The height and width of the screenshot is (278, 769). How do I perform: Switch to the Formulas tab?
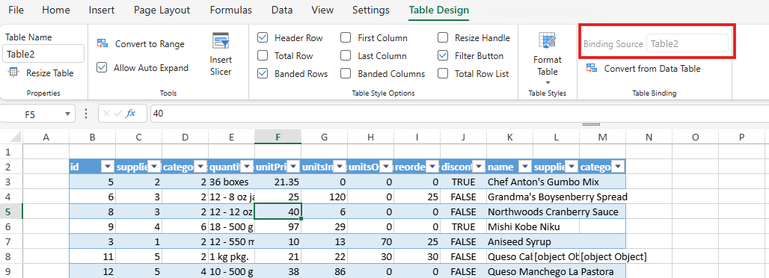[x=231, y=10]
